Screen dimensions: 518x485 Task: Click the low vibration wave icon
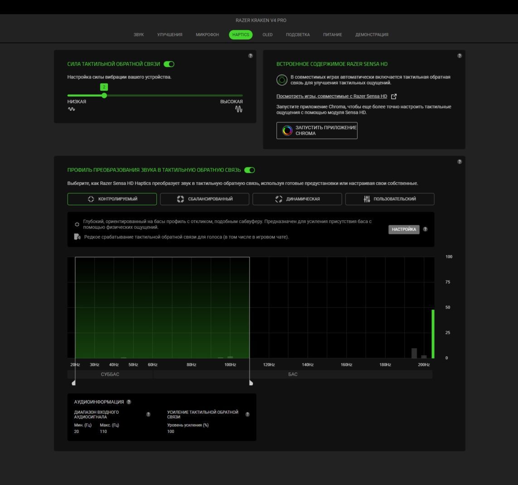click(71, 109)
